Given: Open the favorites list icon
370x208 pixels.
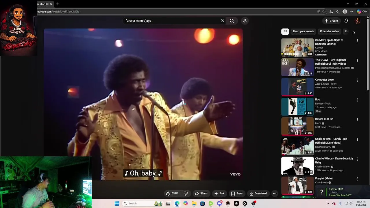Looking at the screenshot, I should point(338,12).
